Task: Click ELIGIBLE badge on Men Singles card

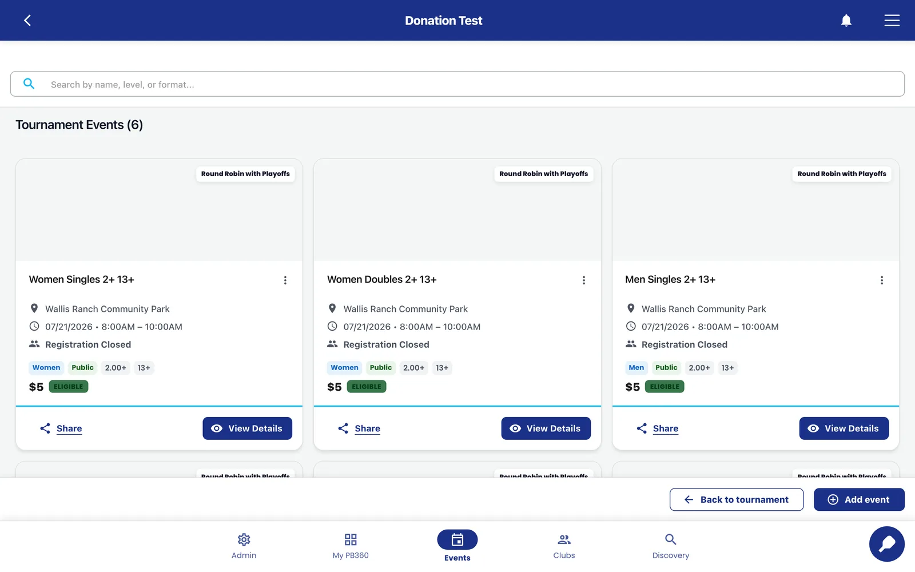Action: click(665, 387)
